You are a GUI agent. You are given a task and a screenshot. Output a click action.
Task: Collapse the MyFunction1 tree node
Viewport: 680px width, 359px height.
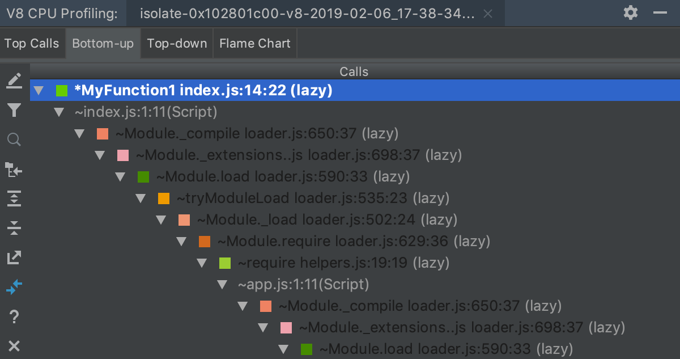[x=38, y=90]
